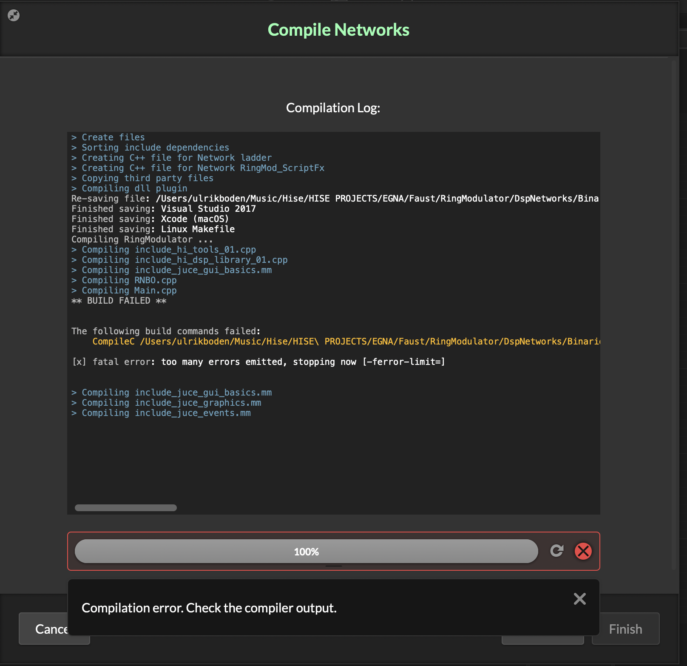Click the horizontal scrollbar in compilation log
Image resolution: width=687 pixels, height=666 pixels.
point(126,508)
